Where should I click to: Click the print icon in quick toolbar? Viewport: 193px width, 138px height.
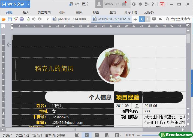22,19
